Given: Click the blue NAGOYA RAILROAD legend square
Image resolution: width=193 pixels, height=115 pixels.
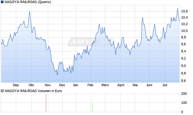Looking at the screenshot, I should 2,2.
